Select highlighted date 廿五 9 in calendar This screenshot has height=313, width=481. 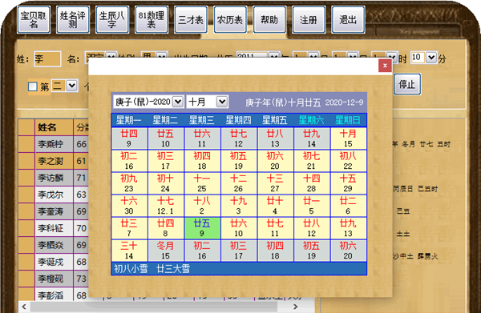pyautogui.click(x=202, y=228)
